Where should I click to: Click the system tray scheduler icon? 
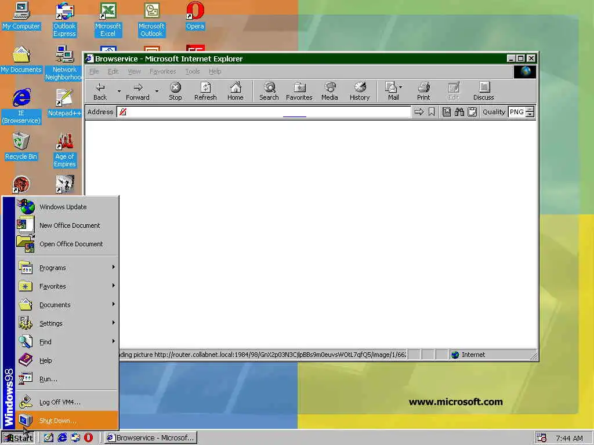pyautogui.click(x=541, y=438)
